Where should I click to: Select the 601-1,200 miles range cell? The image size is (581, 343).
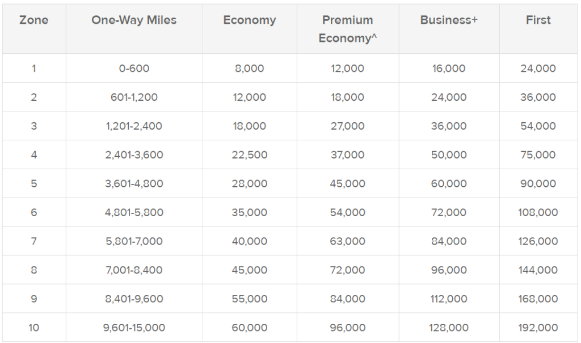pyautogui.click(x=134, y=97)
